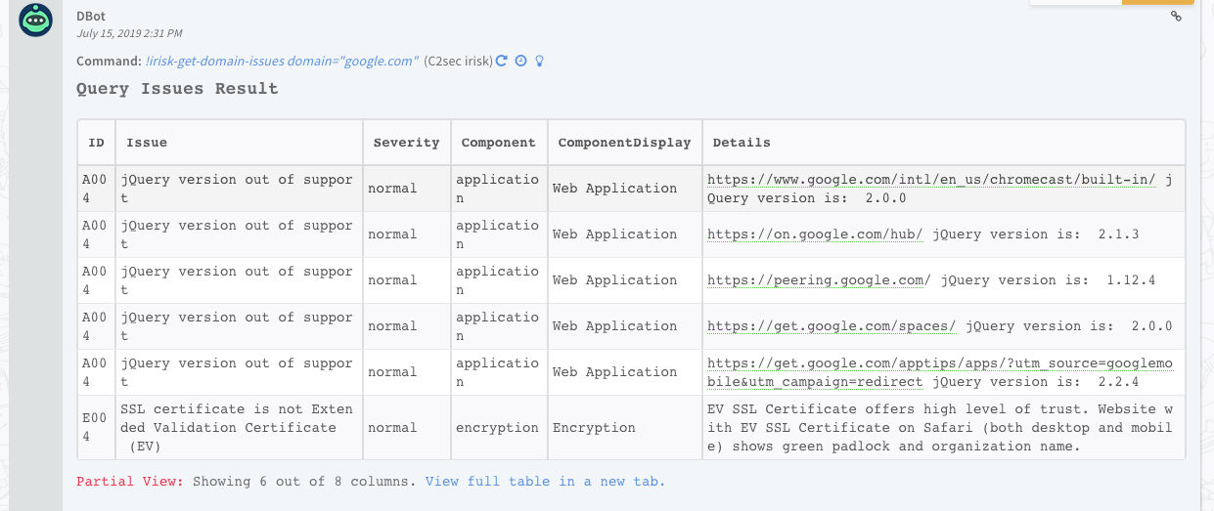This screenshot has height=511, width=1214.
Task: Click the lightbulb icon beside the command
Action: (x=539, y=61)
